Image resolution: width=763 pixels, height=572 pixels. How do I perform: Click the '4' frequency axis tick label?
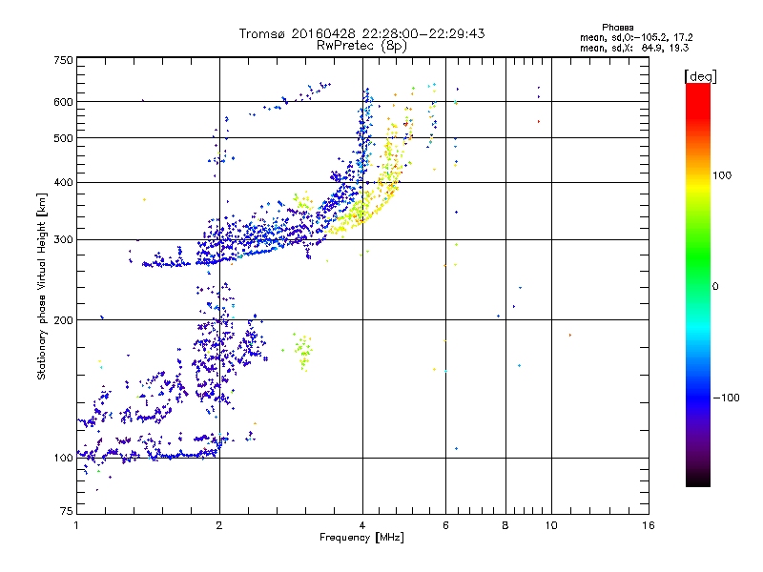[362, 525]
